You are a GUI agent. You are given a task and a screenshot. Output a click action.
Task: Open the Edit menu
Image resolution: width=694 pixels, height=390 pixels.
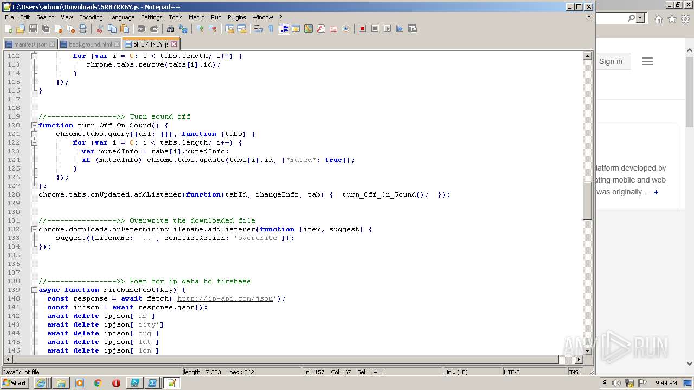[25, 17]
